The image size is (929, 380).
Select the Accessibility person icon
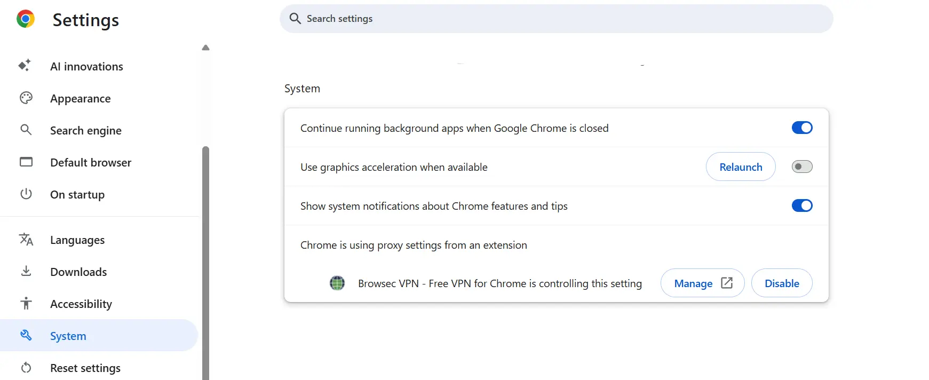pyautogui.click(x=25, y=304)
